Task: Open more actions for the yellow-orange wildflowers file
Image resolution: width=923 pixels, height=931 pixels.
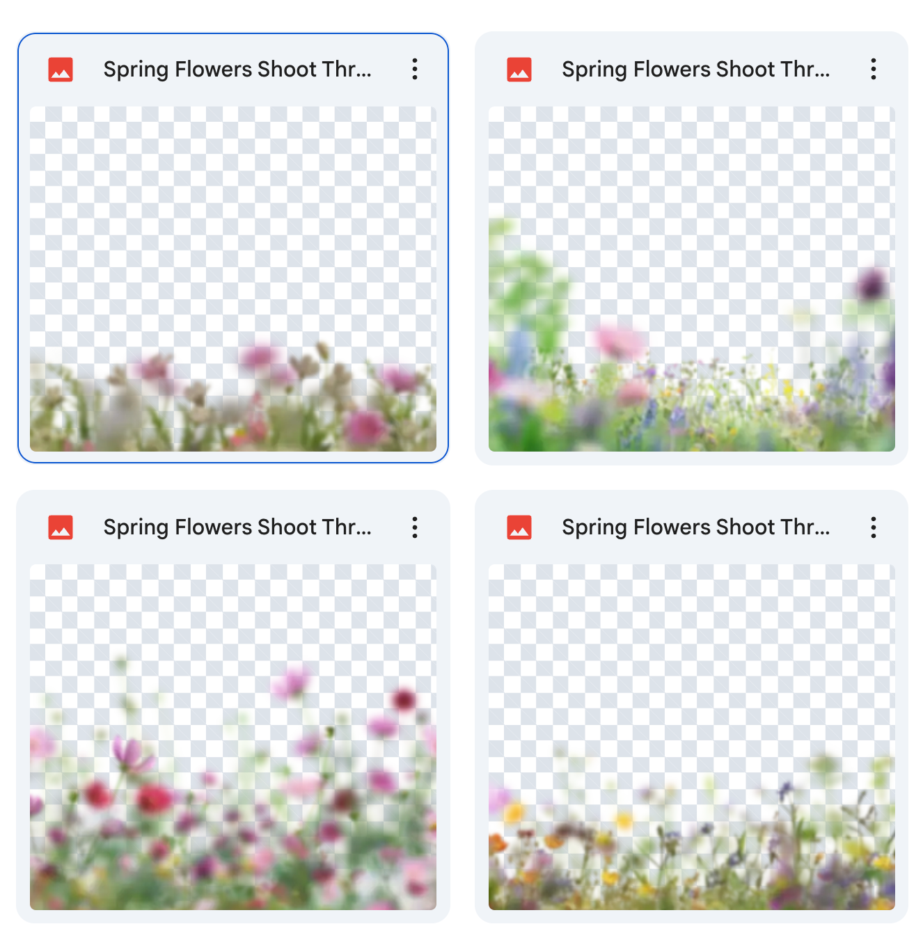Action: point(873,527)
